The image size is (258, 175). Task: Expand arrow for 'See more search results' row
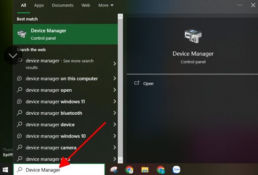coord(115,64)
